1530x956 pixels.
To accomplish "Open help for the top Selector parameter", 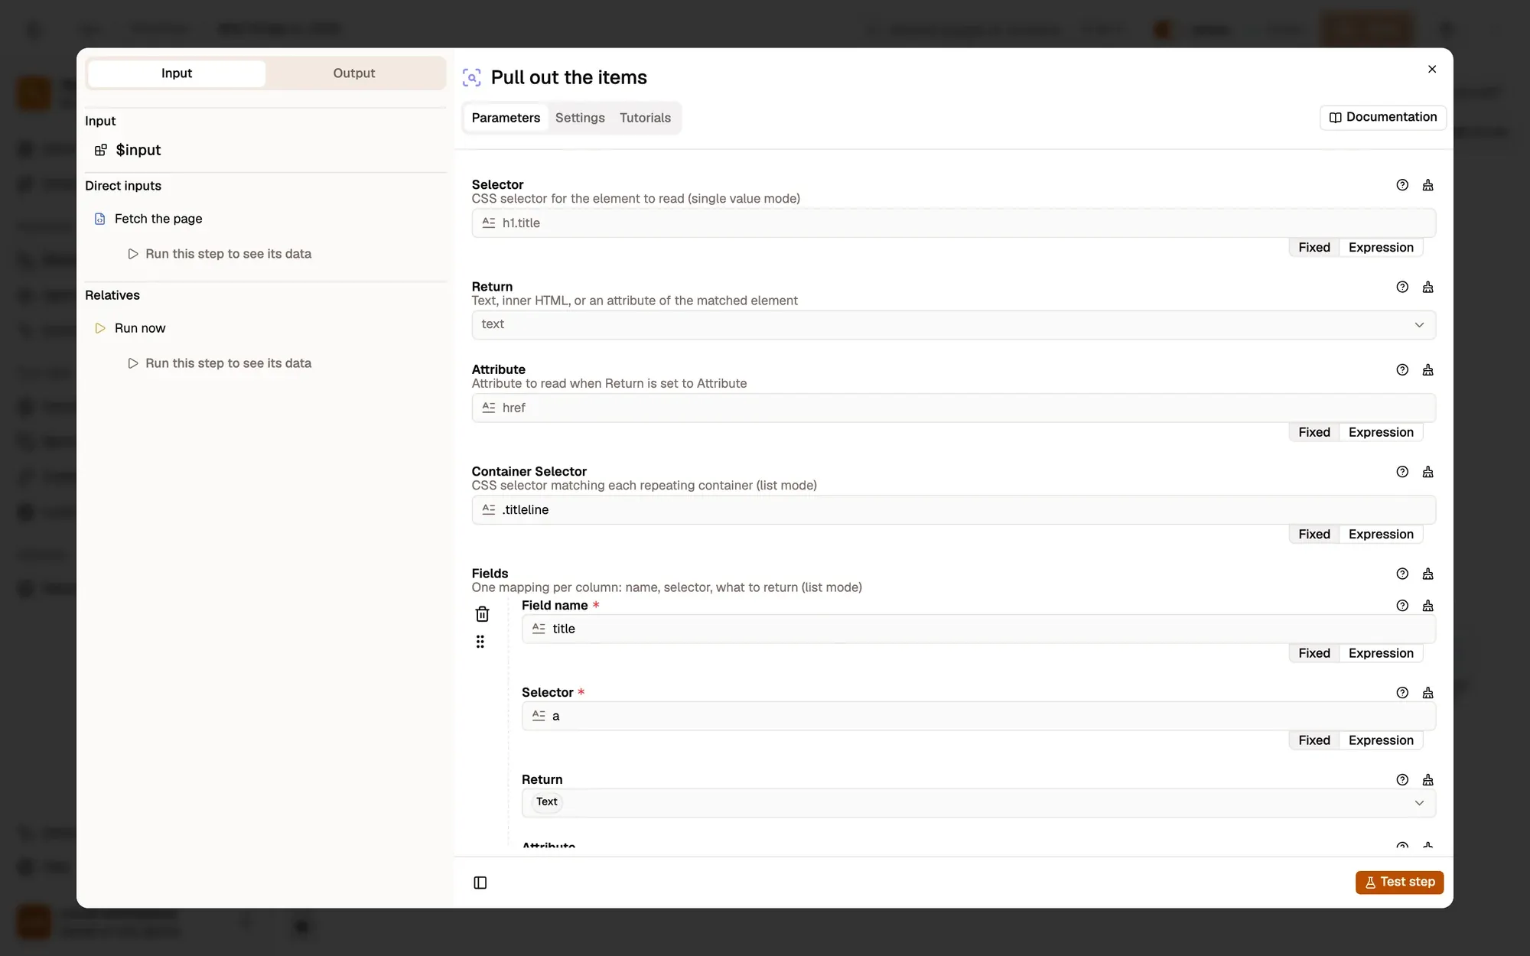I will click(1402, 185).
